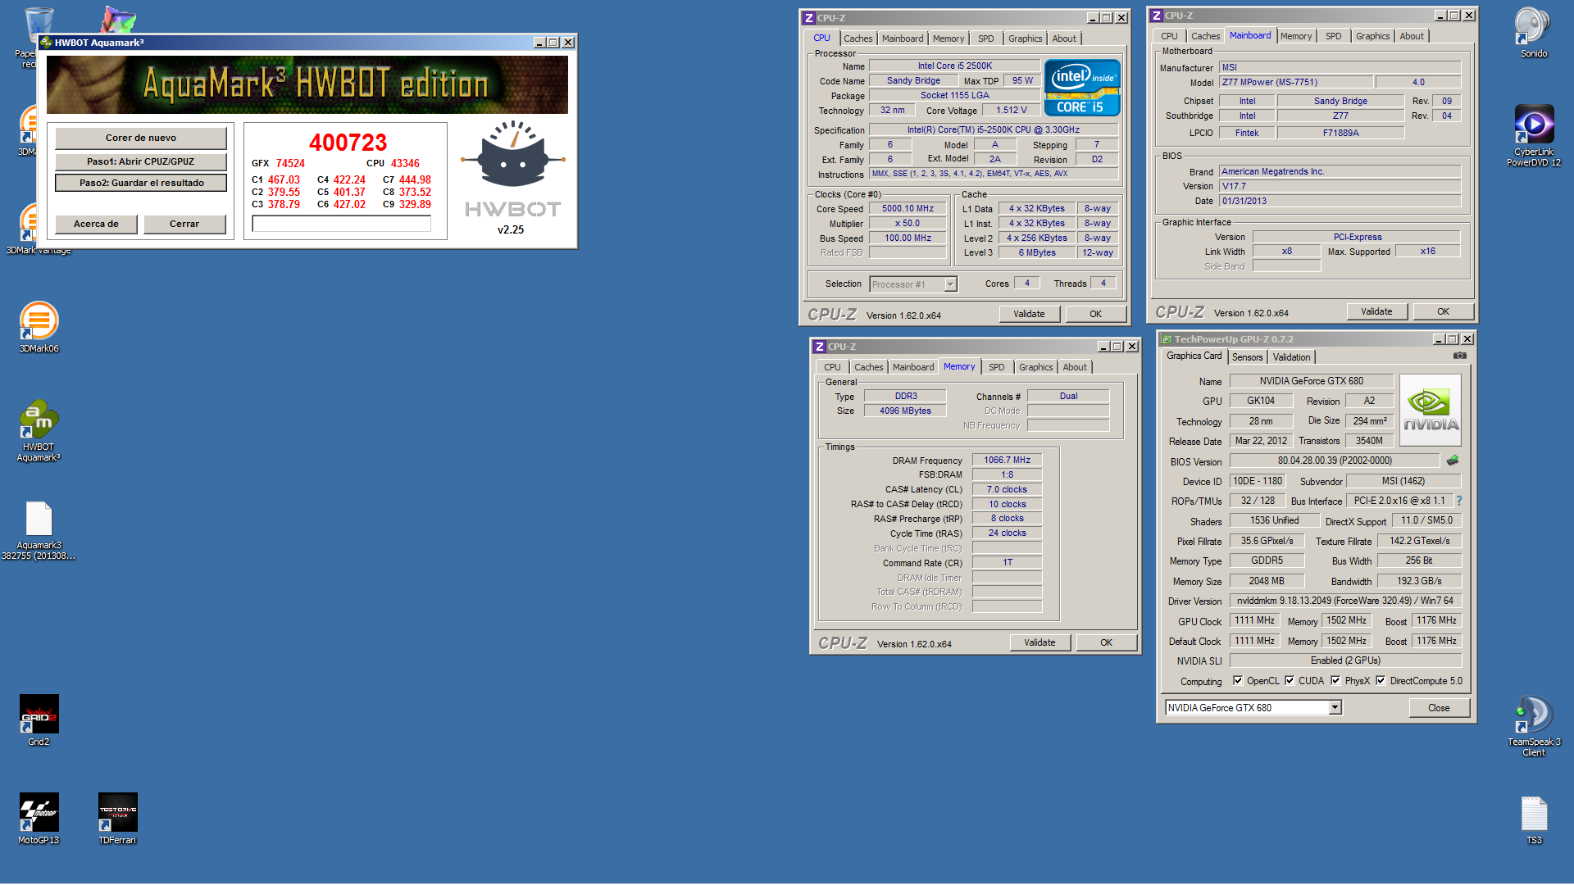
Task: Click the NVIDIA SLI Enabled (2 GPUs) field
Action: (1345, 660)
